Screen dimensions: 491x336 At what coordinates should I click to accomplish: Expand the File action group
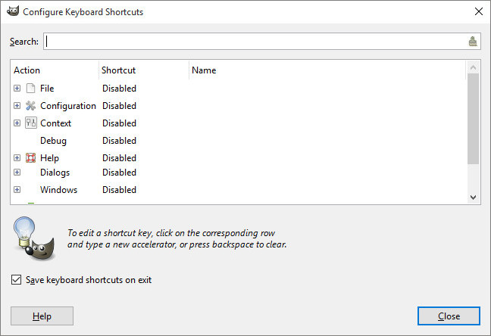pos(17,89)
